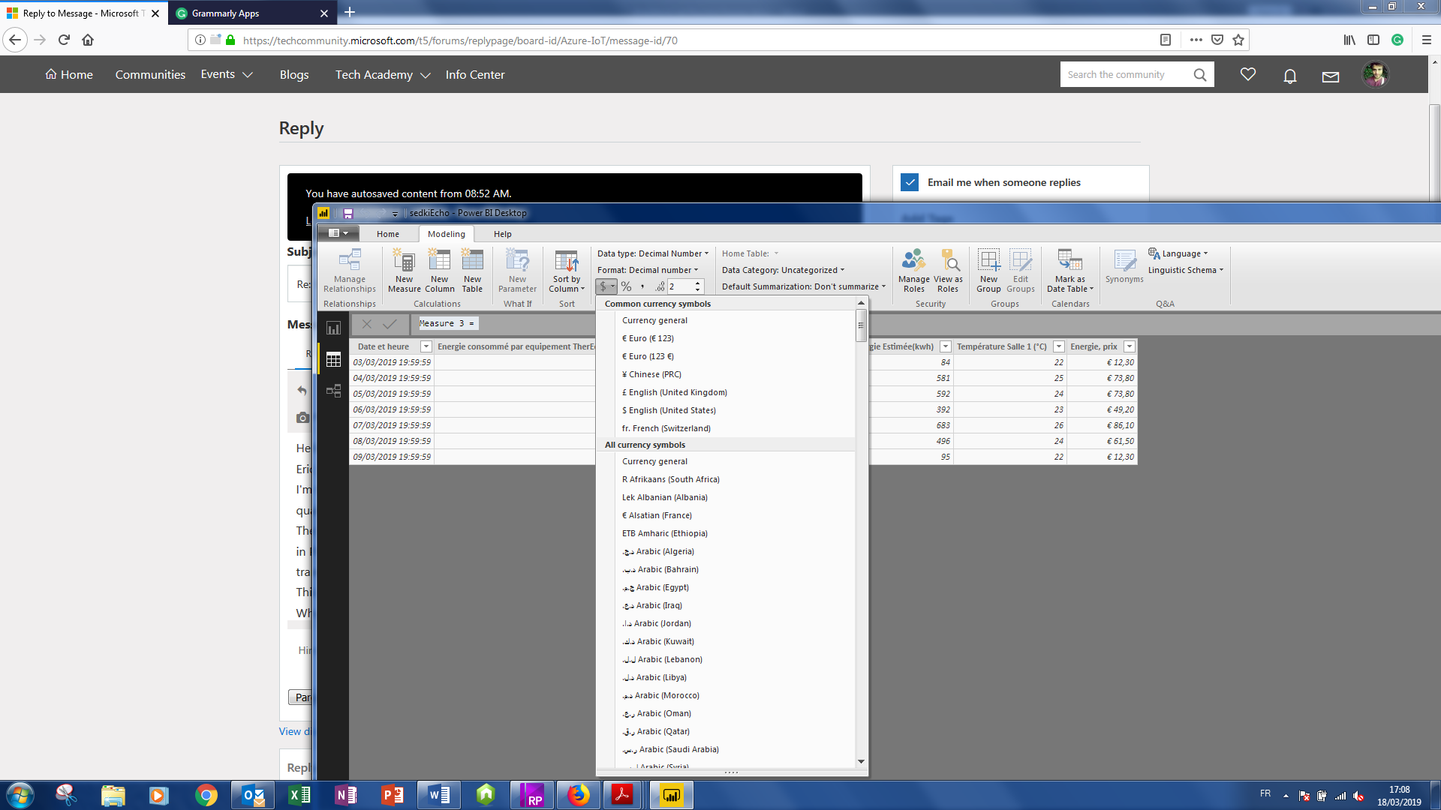The image size is (1441, 810).
Task: Open Communities link in site header
Action: (150, 74)
